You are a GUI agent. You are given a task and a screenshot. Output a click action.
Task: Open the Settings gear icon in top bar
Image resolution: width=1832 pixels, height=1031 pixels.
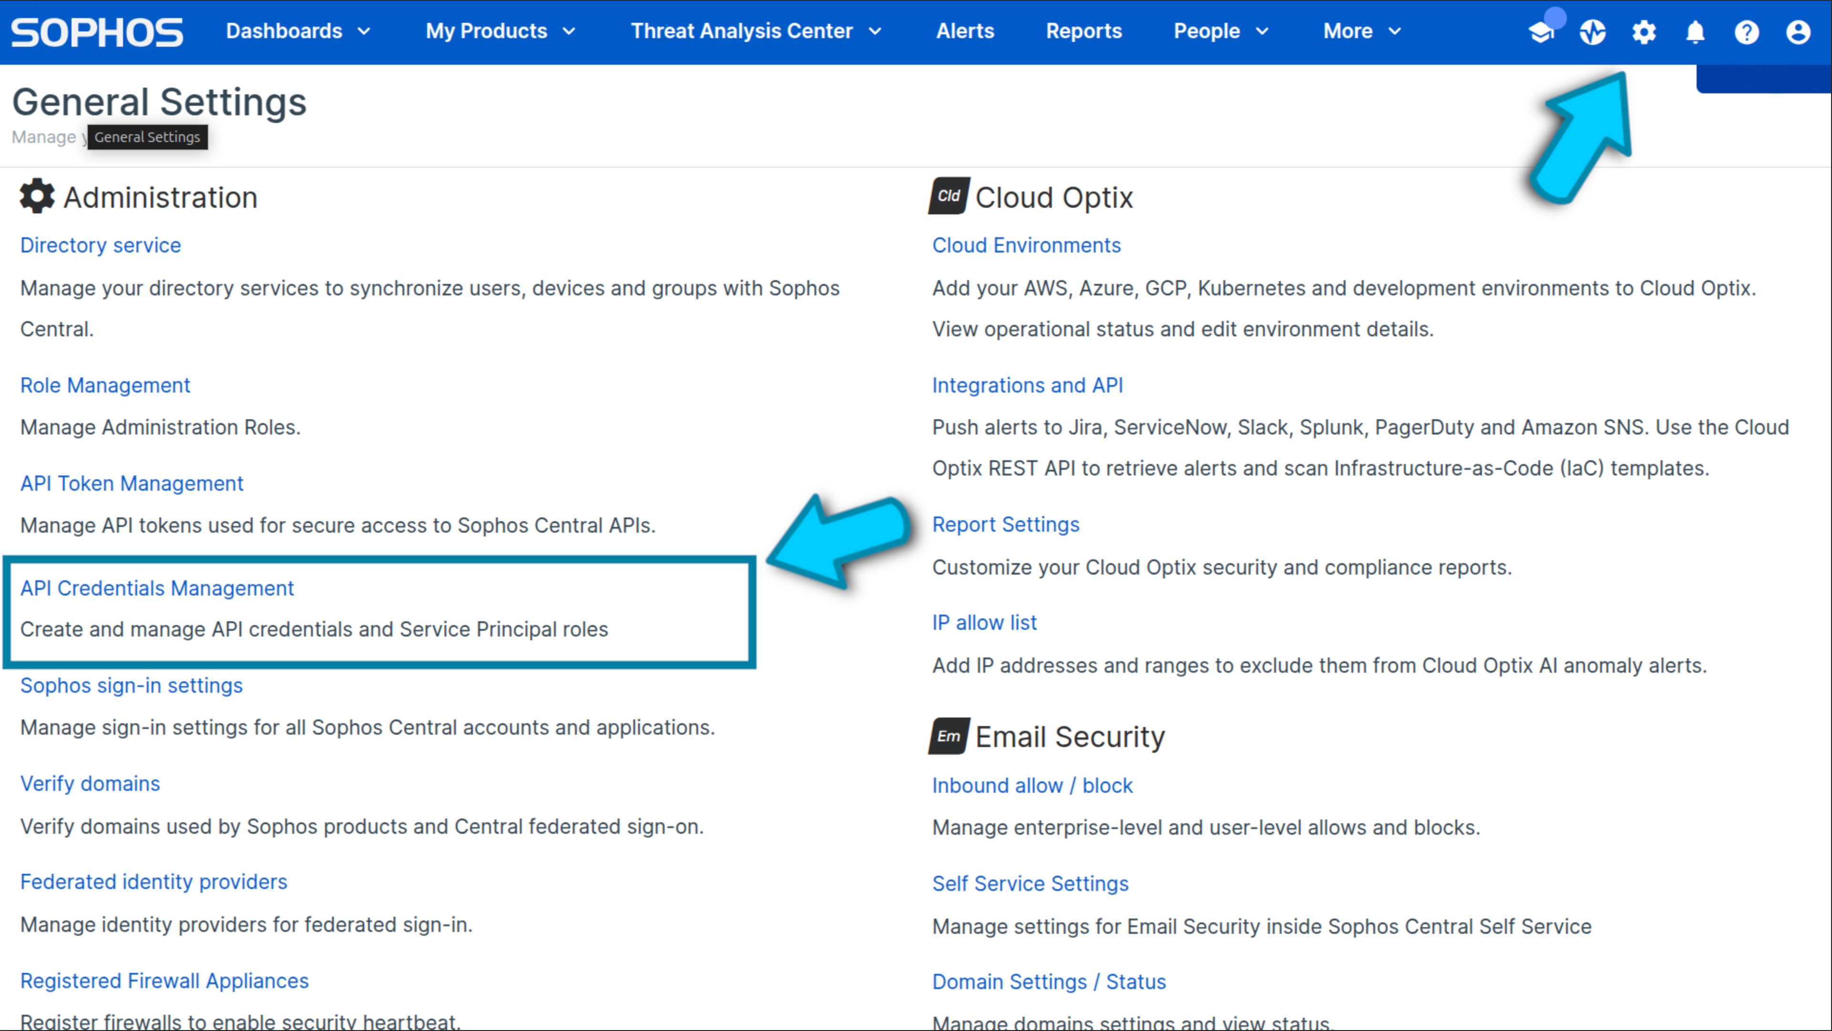[1644, 33]
